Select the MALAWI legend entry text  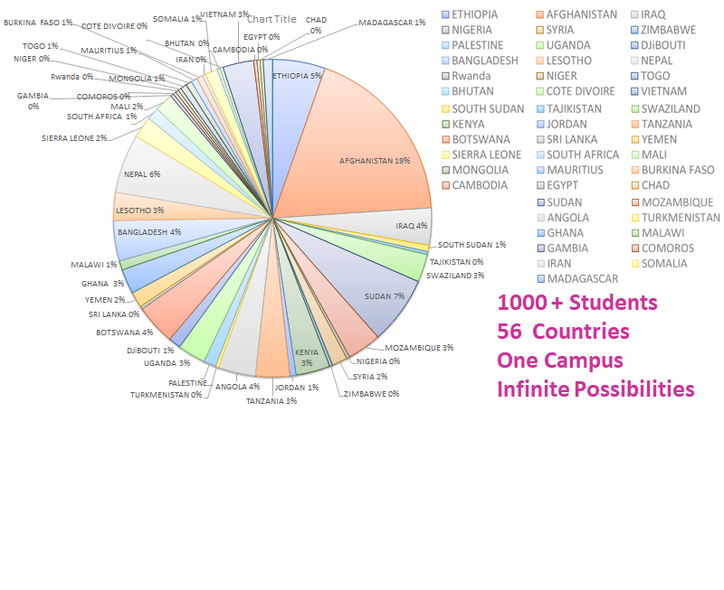pyautogui.click(x=663, y=233)
